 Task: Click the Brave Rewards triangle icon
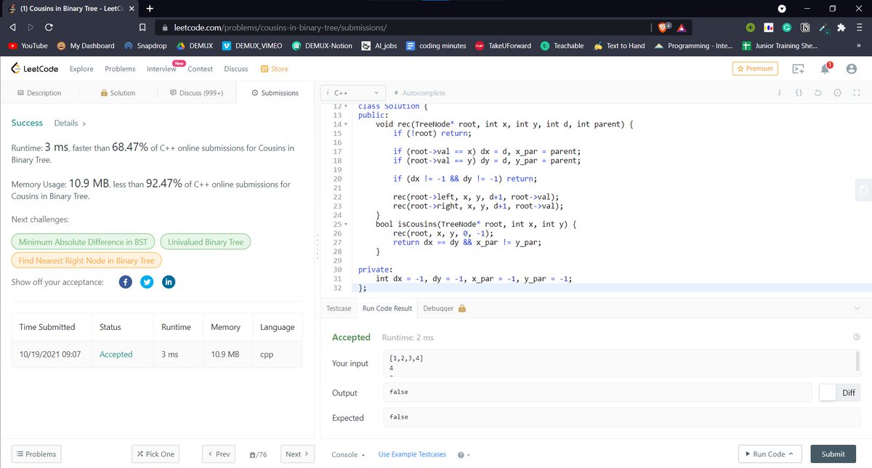[682, 28]
